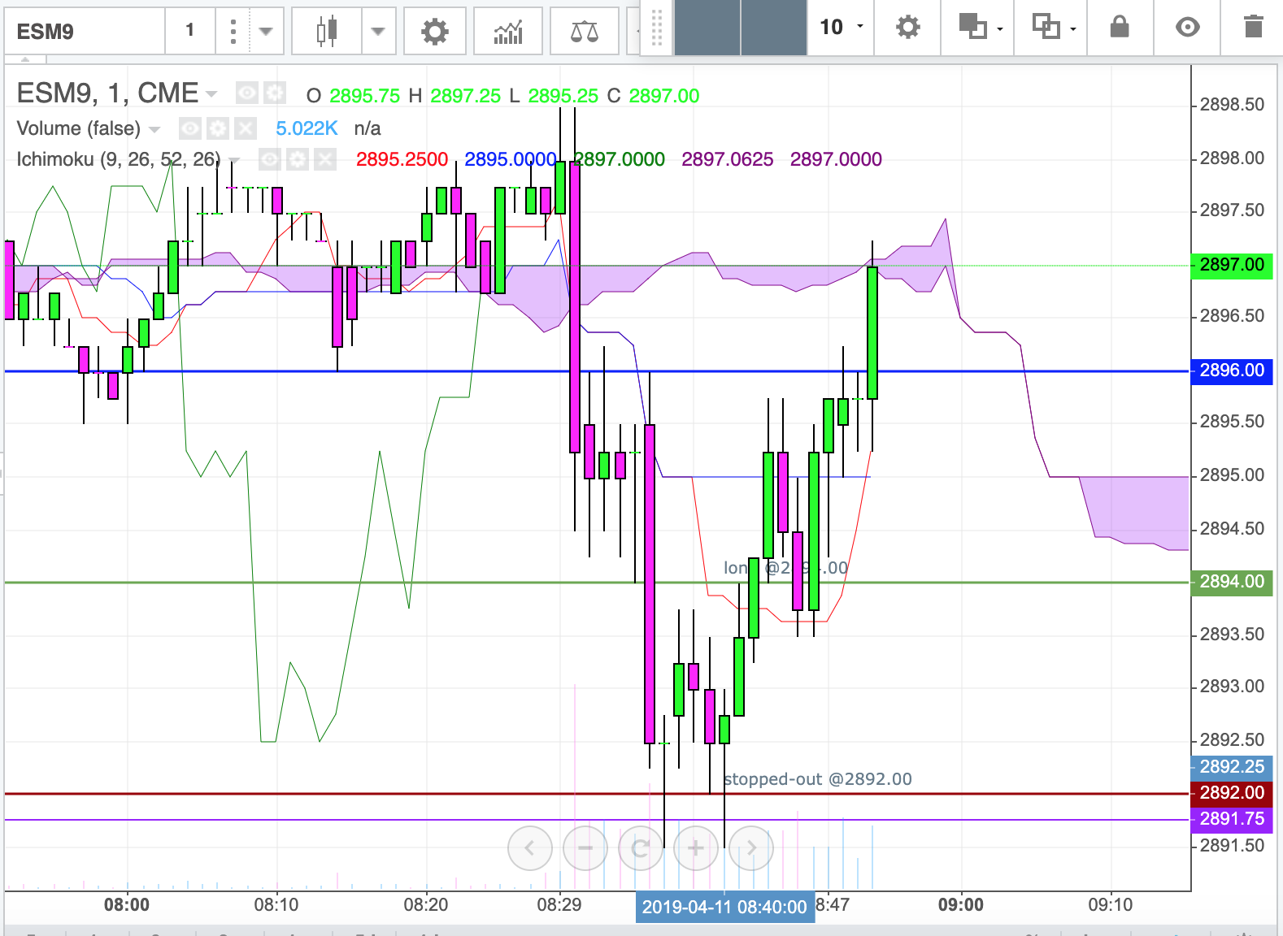Zoom in with the plus button
The image size is (1283, 936).
(696, 848)
